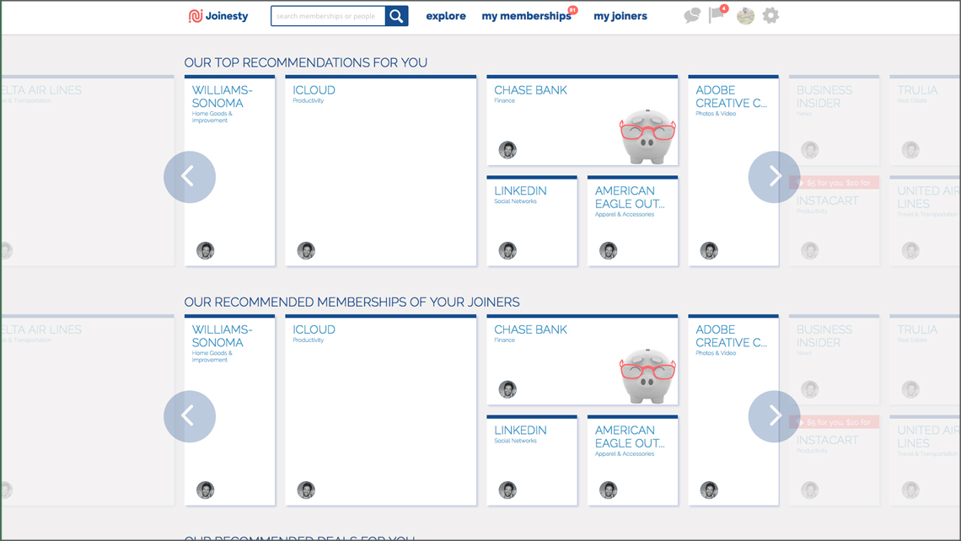
Task: Go to previous joiners memberships with left arrow
Action: [190, 416]
